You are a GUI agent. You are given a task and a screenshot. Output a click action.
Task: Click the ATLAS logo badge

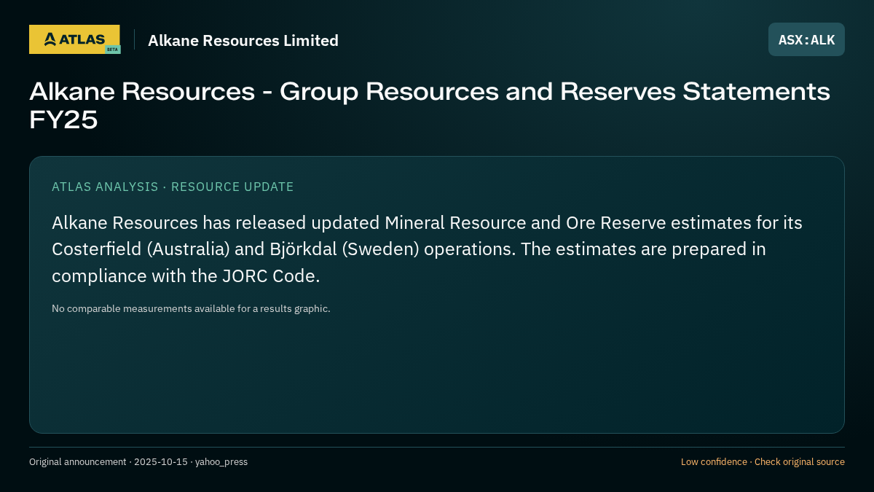point(74,39)
